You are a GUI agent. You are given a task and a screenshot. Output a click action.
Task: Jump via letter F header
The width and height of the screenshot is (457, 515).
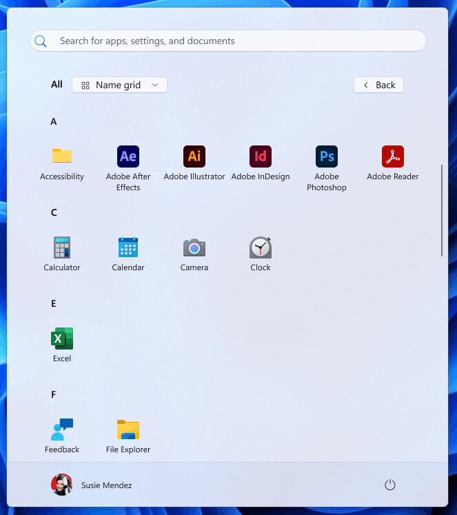54,394
